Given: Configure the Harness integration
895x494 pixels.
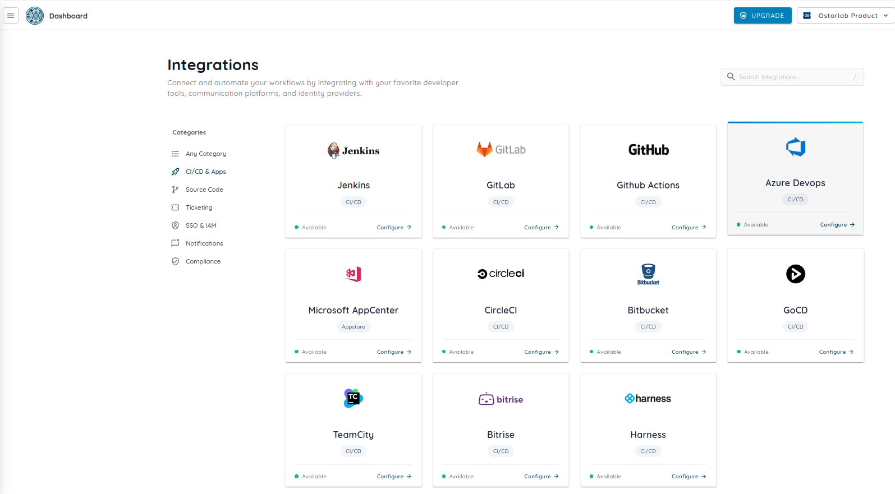Looking at the screenshot, I should coord(689,476).
